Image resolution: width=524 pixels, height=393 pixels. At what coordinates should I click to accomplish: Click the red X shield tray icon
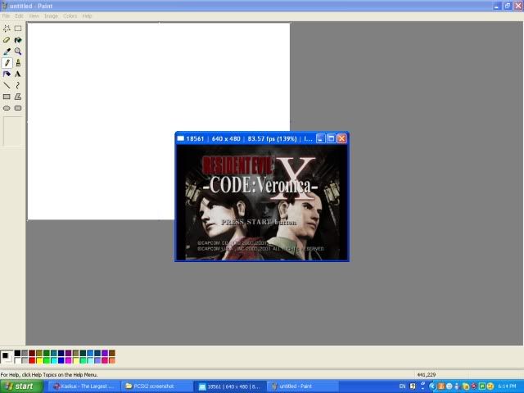473,386
